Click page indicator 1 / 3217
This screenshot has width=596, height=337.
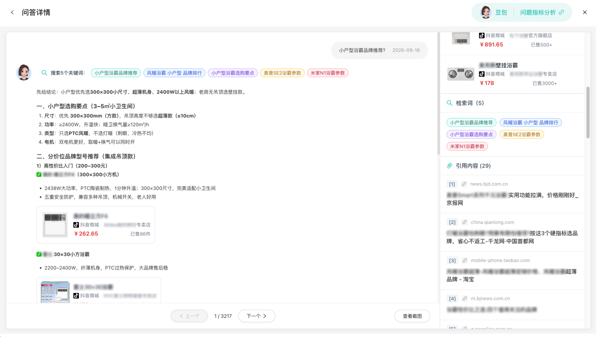(223, 316)
